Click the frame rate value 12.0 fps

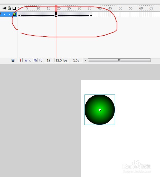[61, 60]
